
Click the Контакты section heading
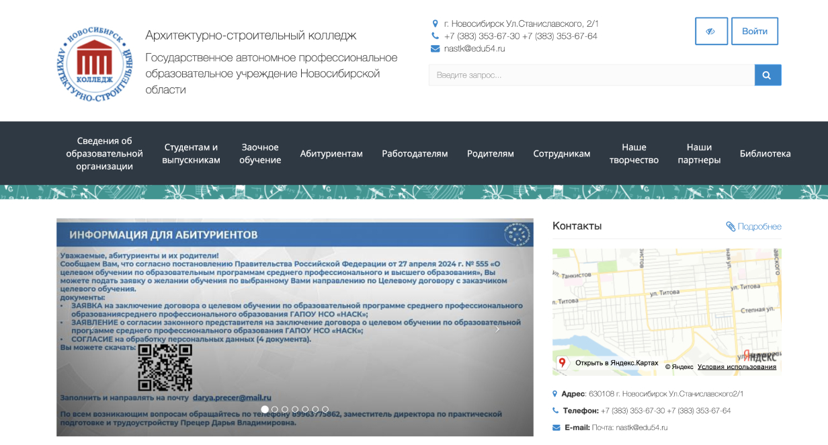pyautogui.click(x=577, y=226)
